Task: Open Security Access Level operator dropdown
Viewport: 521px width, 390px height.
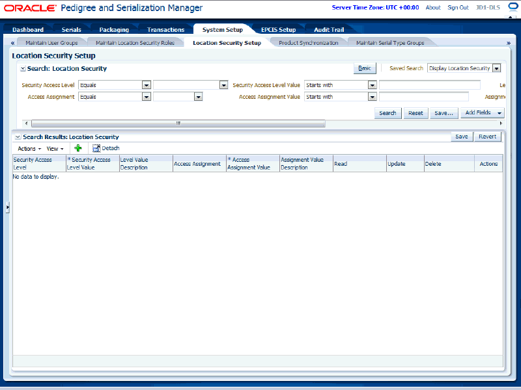Action: (x=147, y=85)
